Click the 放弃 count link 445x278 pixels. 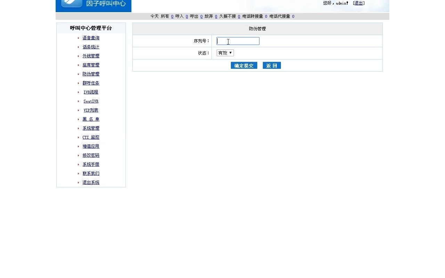tap(216, 16)
